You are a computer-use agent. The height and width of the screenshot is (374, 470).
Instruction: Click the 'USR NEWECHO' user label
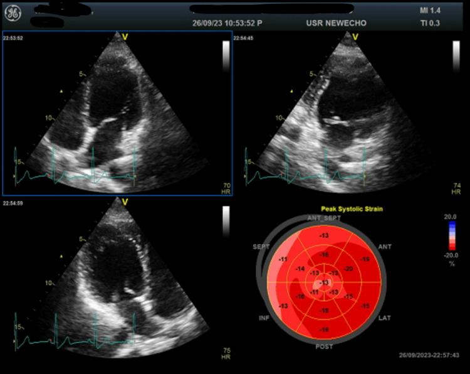(337, 23)
